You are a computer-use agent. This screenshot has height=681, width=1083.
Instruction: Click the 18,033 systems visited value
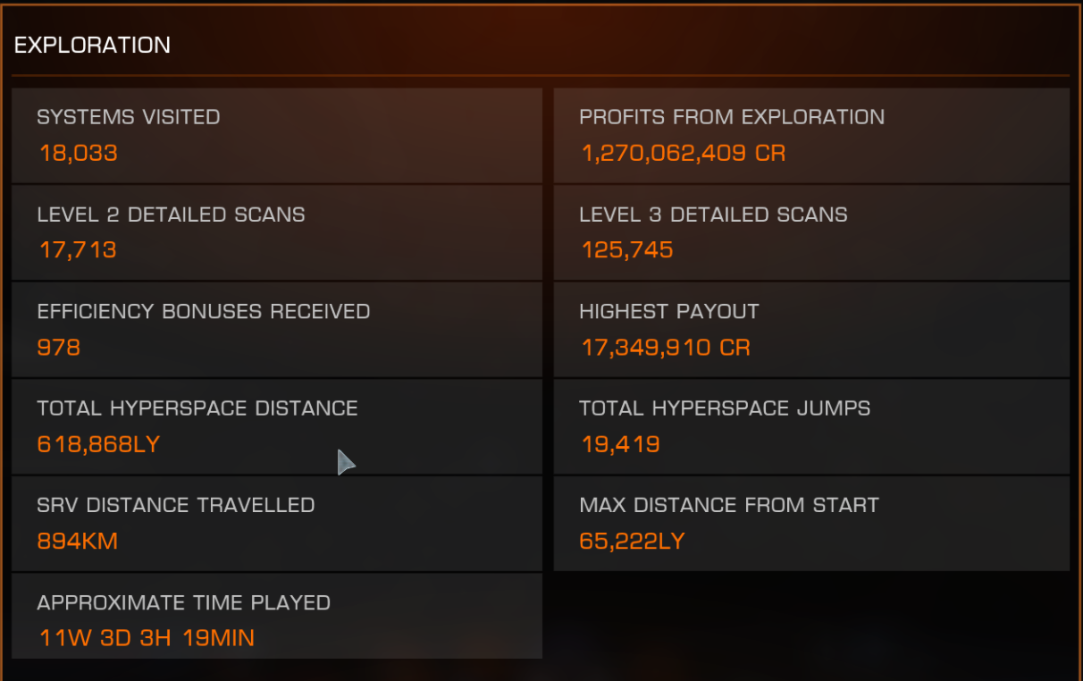78,153
